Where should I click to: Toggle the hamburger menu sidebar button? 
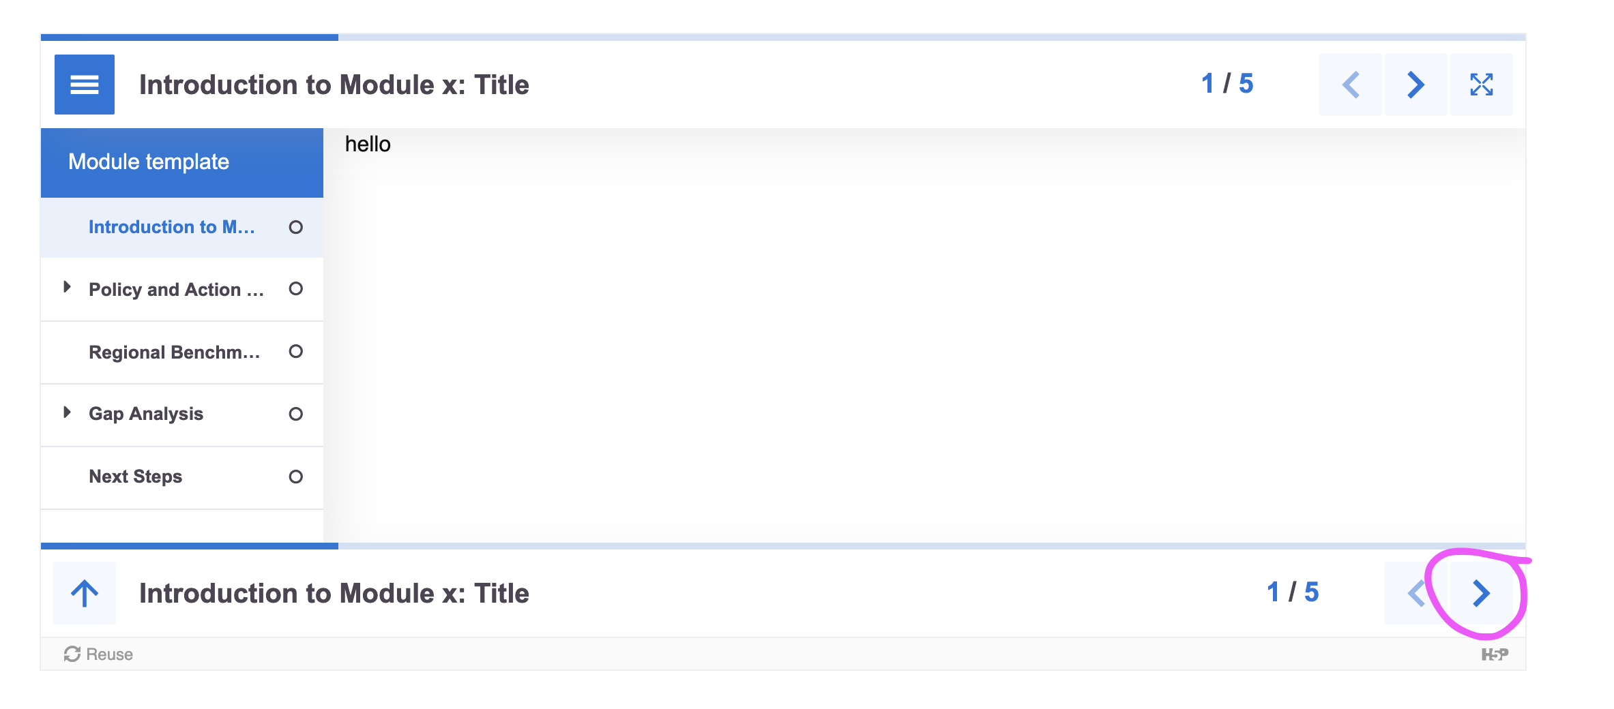click(85, 85)
